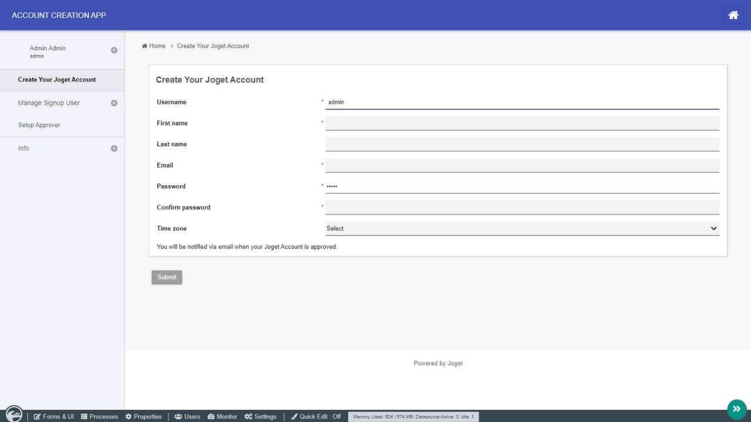Click the Submit button
The image size is (751, 422).
pos(167,277)
